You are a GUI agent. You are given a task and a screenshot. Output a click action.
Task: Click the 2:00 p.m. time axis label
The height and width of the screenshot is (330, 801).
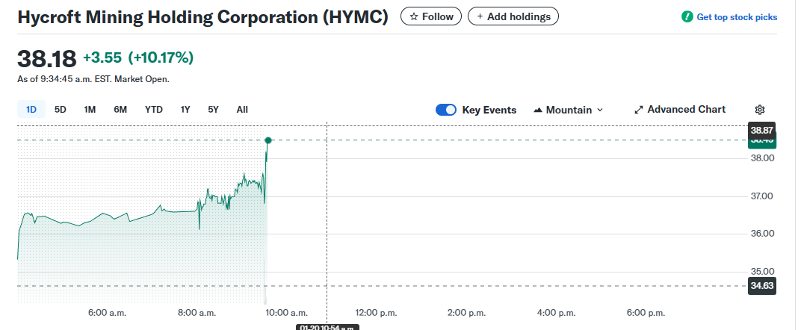point(467,313)
